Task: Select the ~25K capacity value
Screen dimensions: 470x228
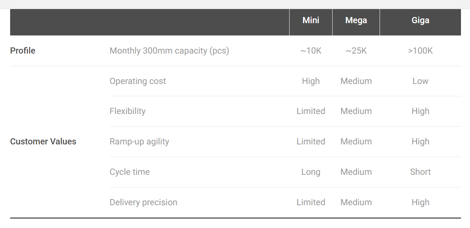Action: (x=356, y=51)
